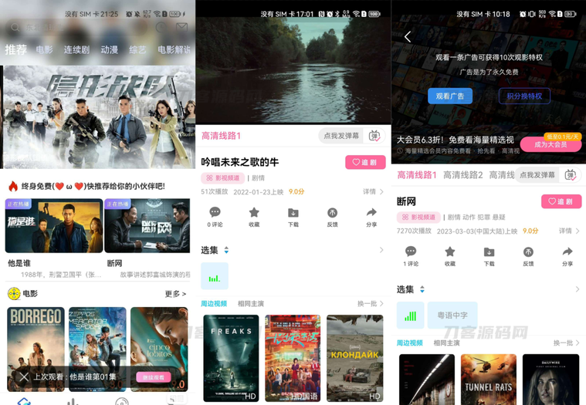Switch to the 连续剧 tab
The image size is (586, 405).
(76, 50)
